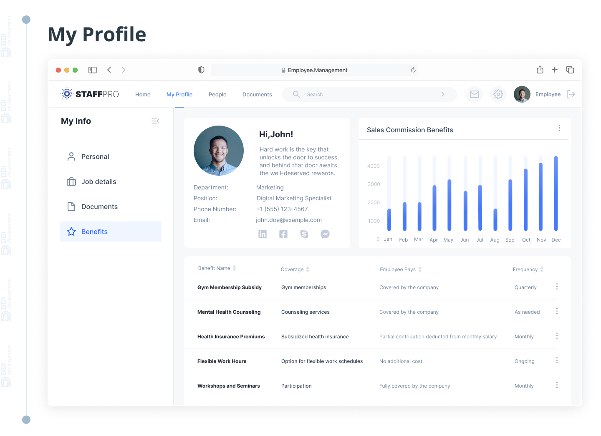Open row menu for Gym Membership Subsidy
The height and width of the screenshot is (436, 601).
(x=557, y=287)
